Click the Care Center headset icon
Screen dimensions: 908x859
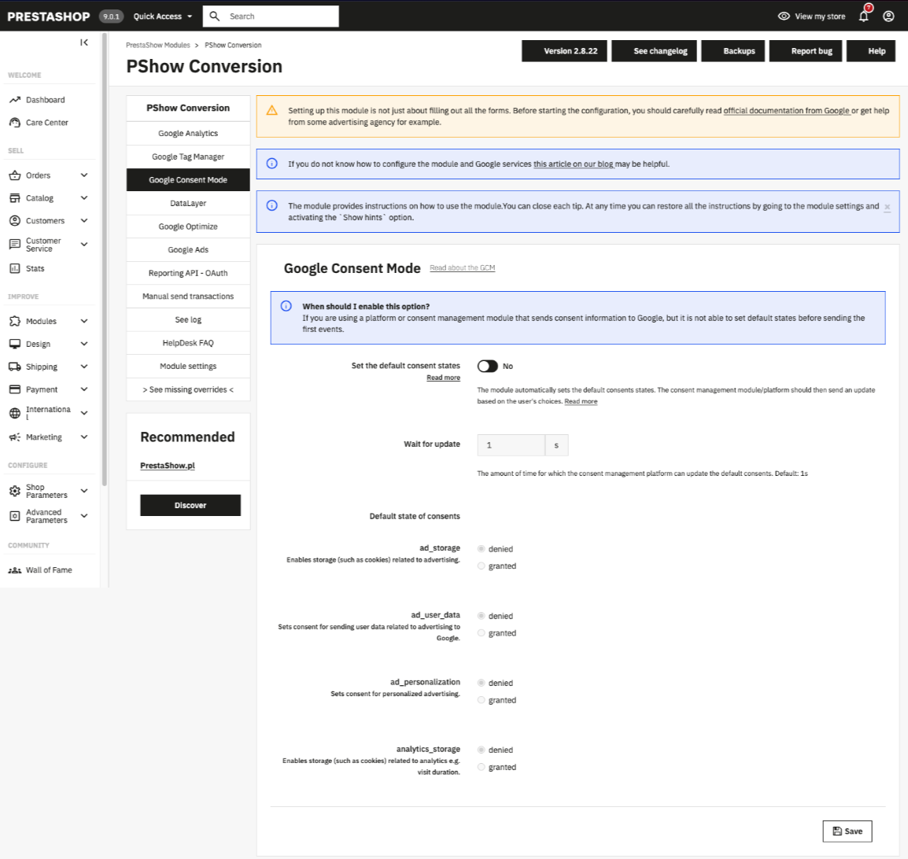14,123
